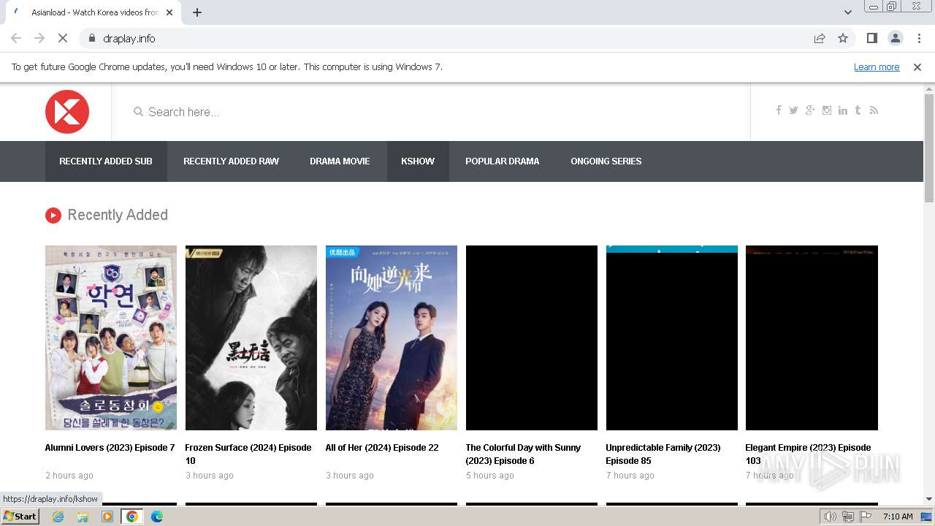This screenshot has height=526, width=935.
Task: Open the Twitter social icon
Action: (793, 110)
